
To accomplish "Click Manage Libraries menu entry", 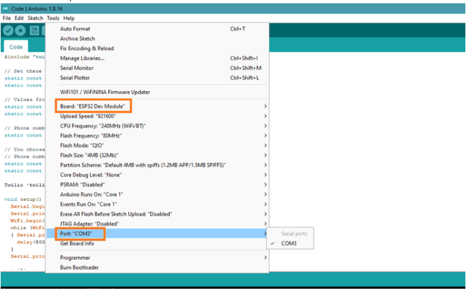I will (82, 58).
